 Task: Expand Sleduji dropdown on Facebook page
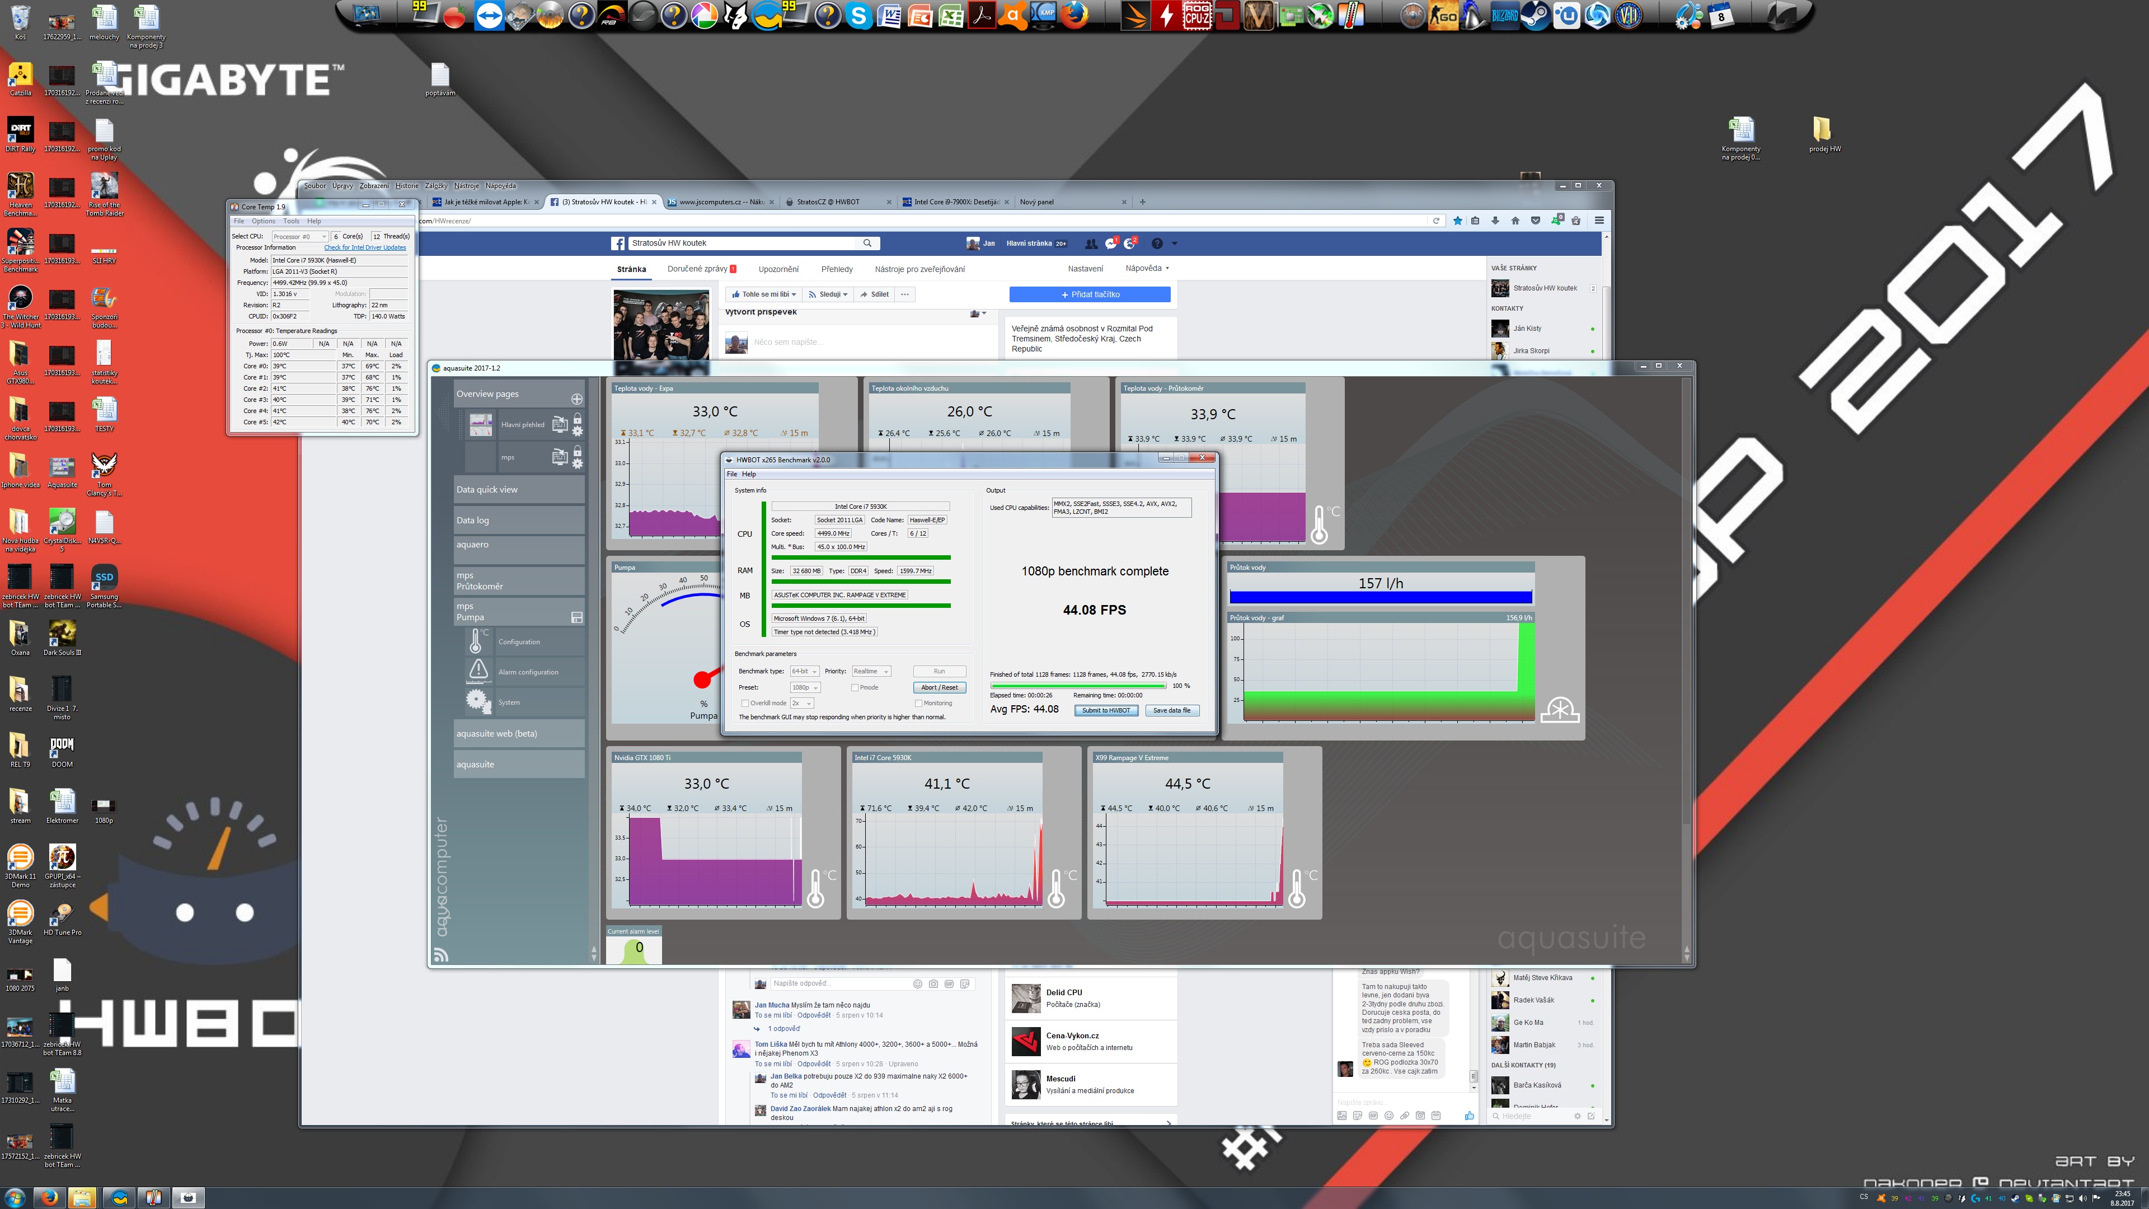click(x=828, y=294)
